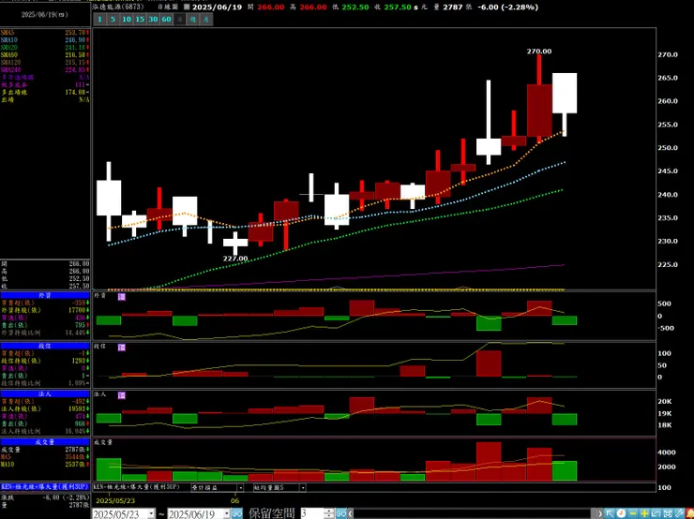Click the fit-to-screen frame icon
The width and height of the screenshot is (694, 519).
668,513
